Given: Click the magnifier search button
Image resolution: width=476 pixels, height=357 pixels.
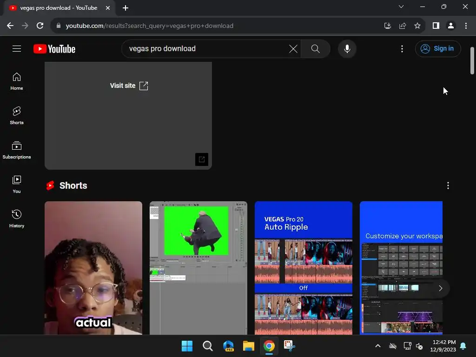Looking at the screenshot, I should [316, 48].
